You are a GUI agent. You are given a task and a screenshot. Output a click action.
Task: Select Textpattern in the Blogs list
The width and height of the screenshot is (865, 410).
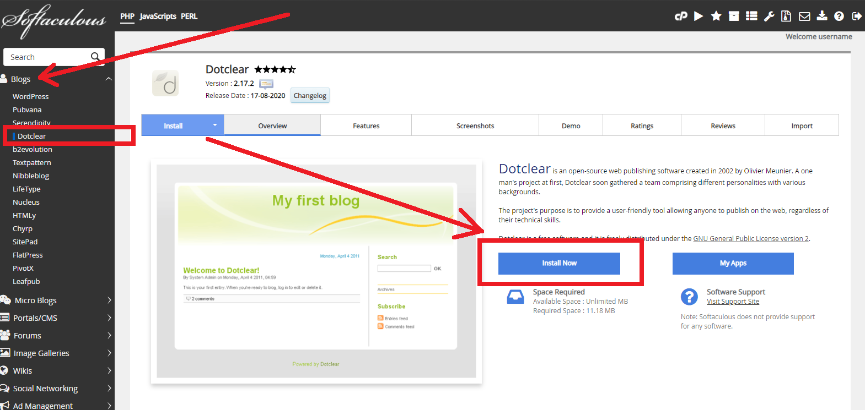[31, 162]
